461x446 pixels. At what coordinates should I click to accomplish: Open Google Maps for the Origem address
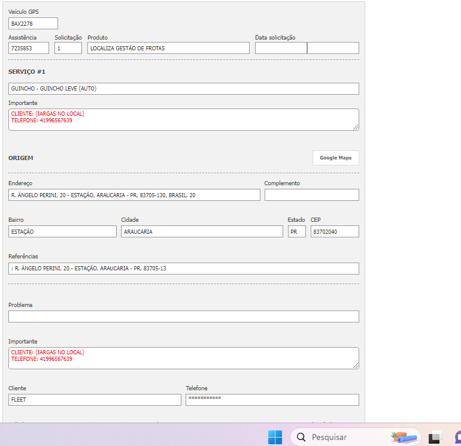pos(335,158)
